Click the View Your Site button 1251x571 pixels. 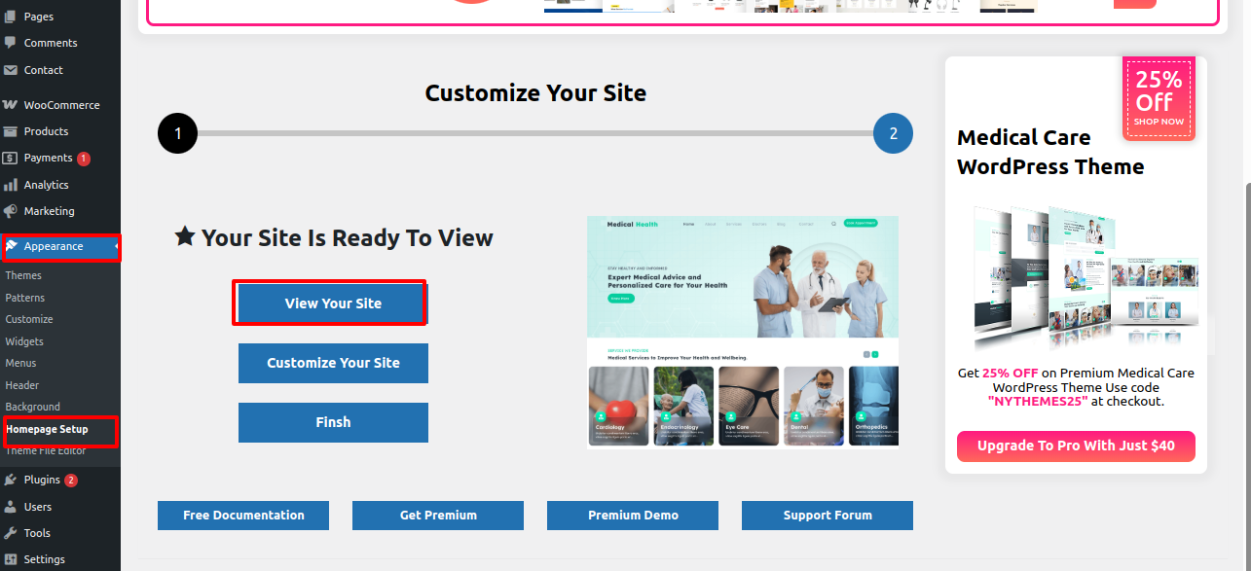click(x=333, y=303)
